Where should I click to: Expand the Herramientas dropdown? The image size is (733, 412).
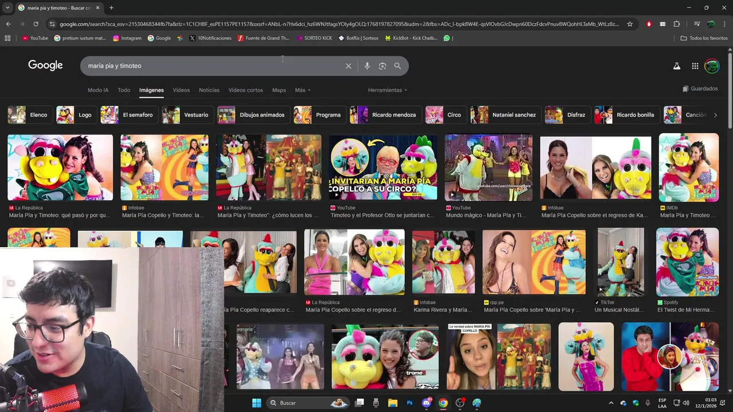pyautogui.click(x=388, y=90)
